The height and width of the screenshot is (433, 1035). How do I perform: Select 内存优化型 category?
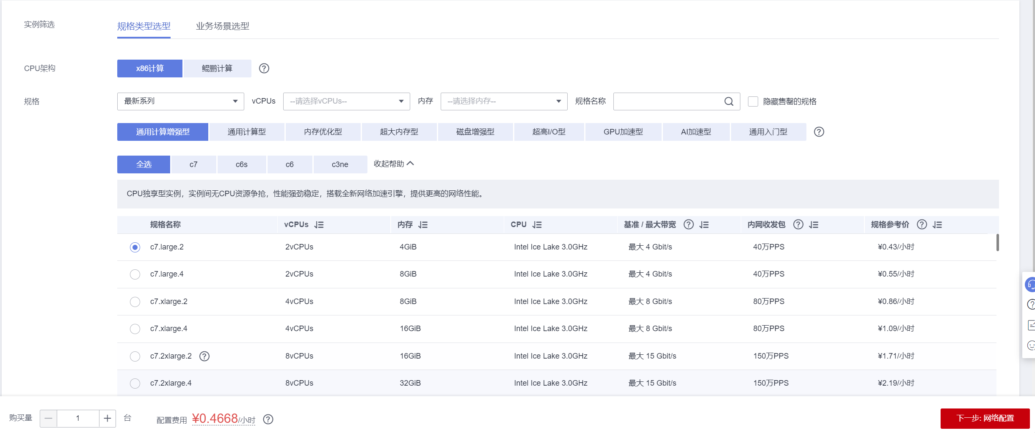pos(323,132)
